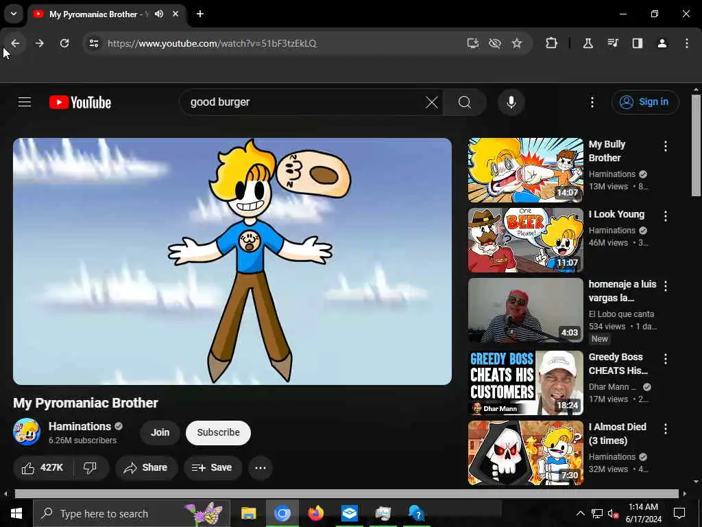
Task: Open media controls icon in toolbar
Action: point(612,43)
